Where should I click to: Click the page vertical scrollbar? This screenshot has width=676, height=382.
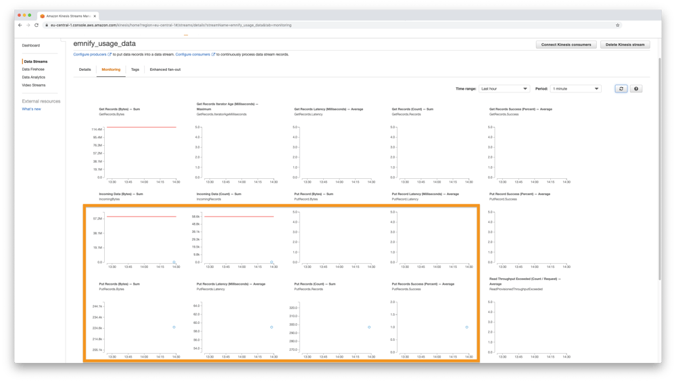pyautogui.click(x=659, y=168)
